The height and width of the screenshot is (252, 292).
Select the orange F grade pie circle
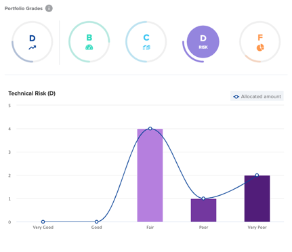pos(260,42)
